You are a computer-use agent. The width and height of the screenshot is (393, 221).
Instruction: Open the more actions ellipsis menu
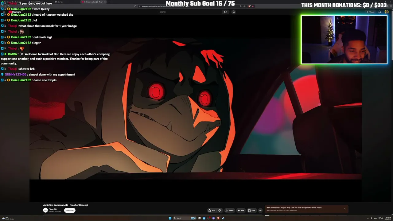click(260, 211)
